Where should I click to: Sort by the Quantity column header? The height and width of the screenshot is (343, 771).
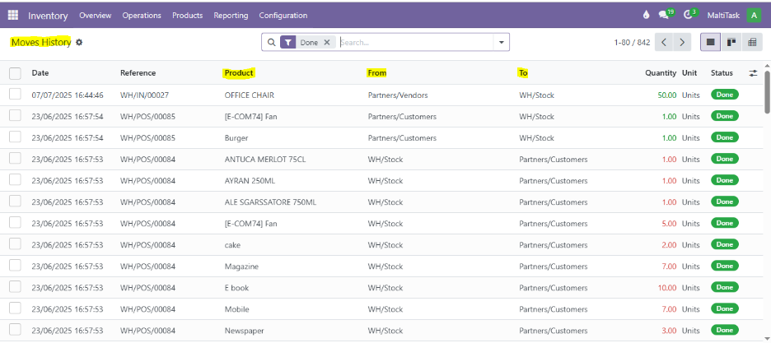click(x=661, y=73)
